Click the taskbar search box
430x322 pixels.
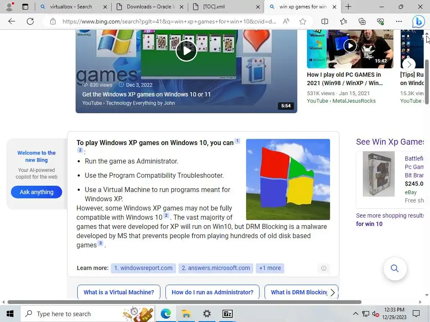(87, 314)
